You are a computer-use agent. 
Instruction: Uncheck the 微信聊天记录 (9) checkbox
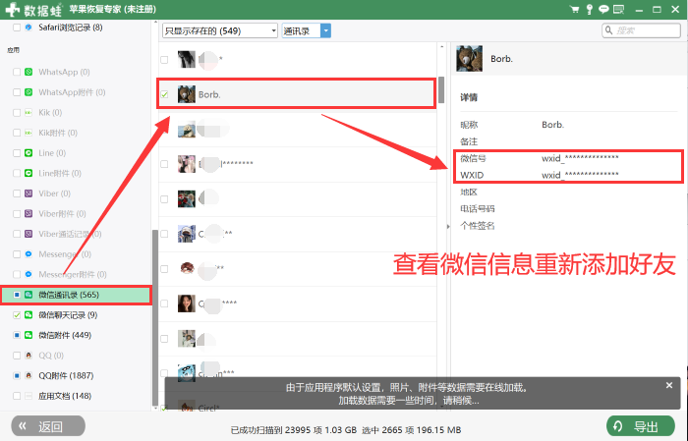point(17,314)
